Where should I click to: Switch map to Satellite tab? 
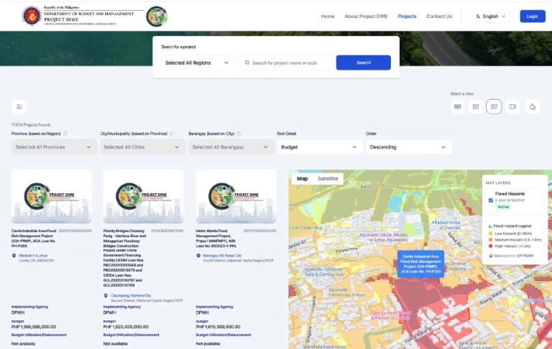[328, 179]
